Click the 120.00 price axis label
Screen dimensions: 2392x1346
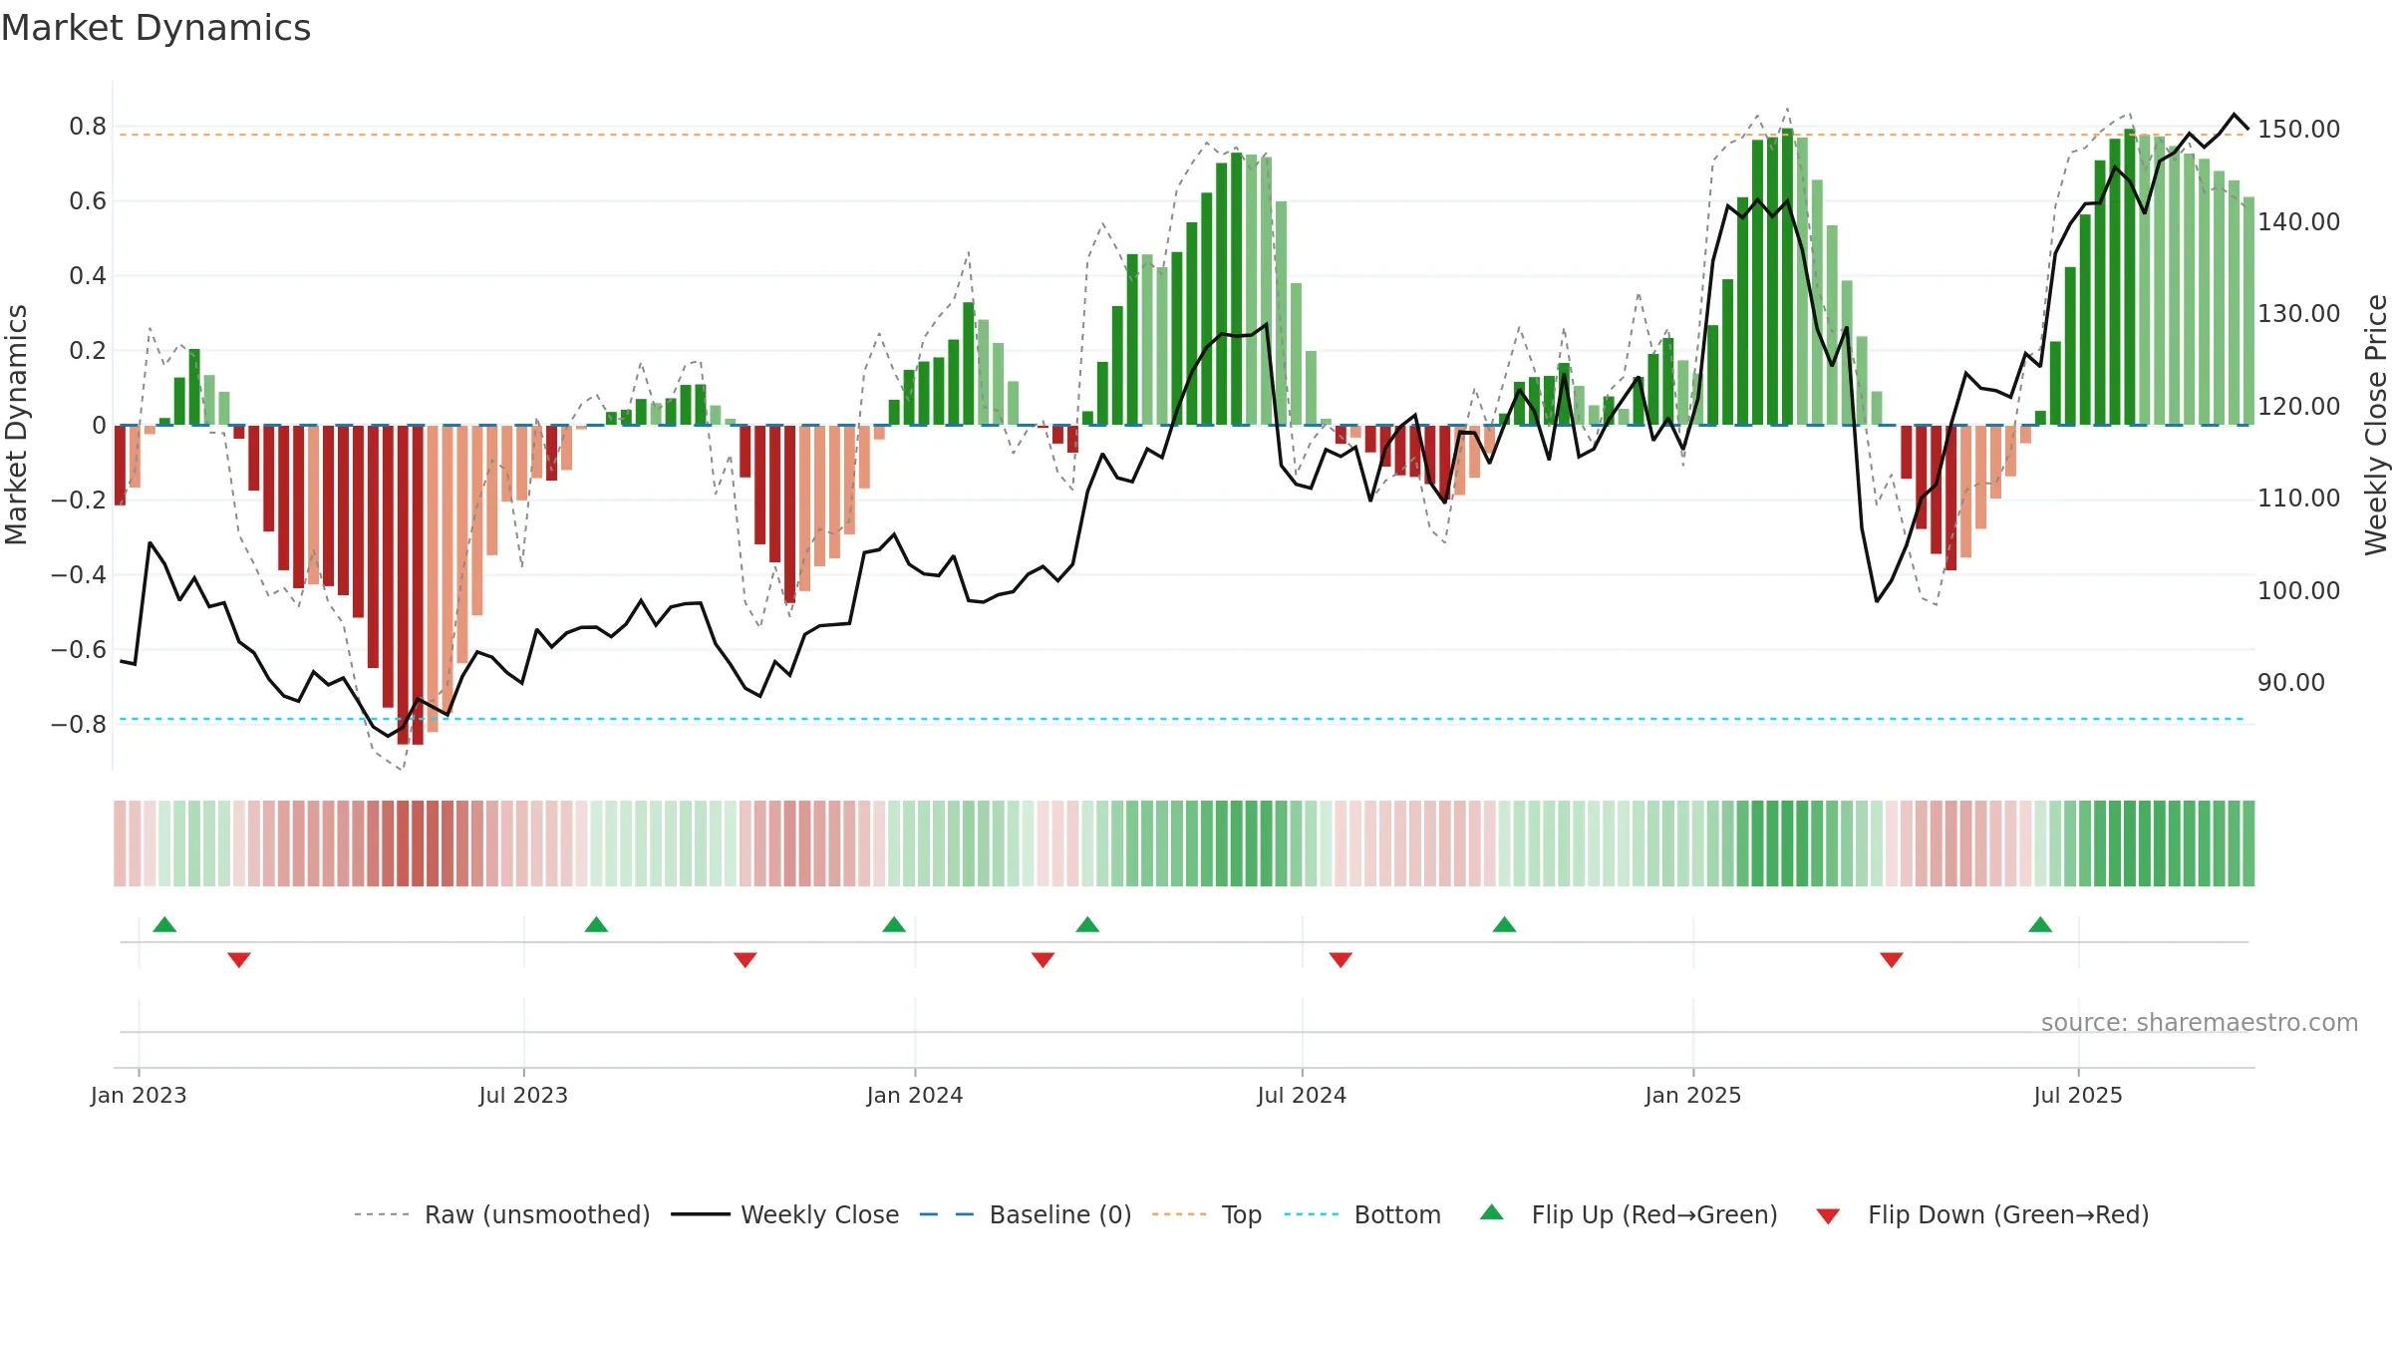tap(2298, 406)
